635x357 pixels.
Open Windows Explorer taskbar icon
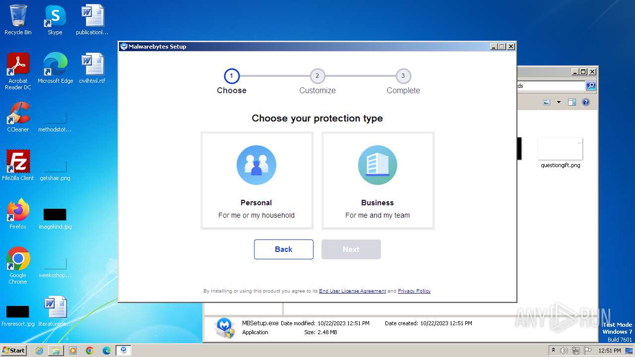[x=56, y=351]
